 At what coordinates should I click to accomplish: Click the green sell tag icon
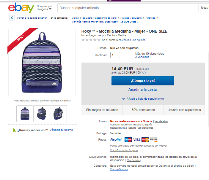pyautogui.click(x=14, y=130)
